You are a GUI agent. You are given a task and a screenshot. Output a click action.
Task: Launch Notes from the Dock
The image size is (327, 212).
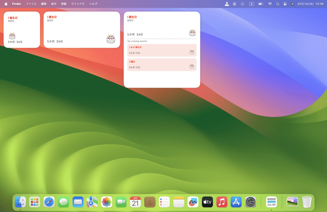tap(179, 202)
